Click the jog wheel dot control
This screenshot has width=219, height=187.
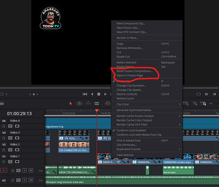pyautogui.click(x=34, y=95)
